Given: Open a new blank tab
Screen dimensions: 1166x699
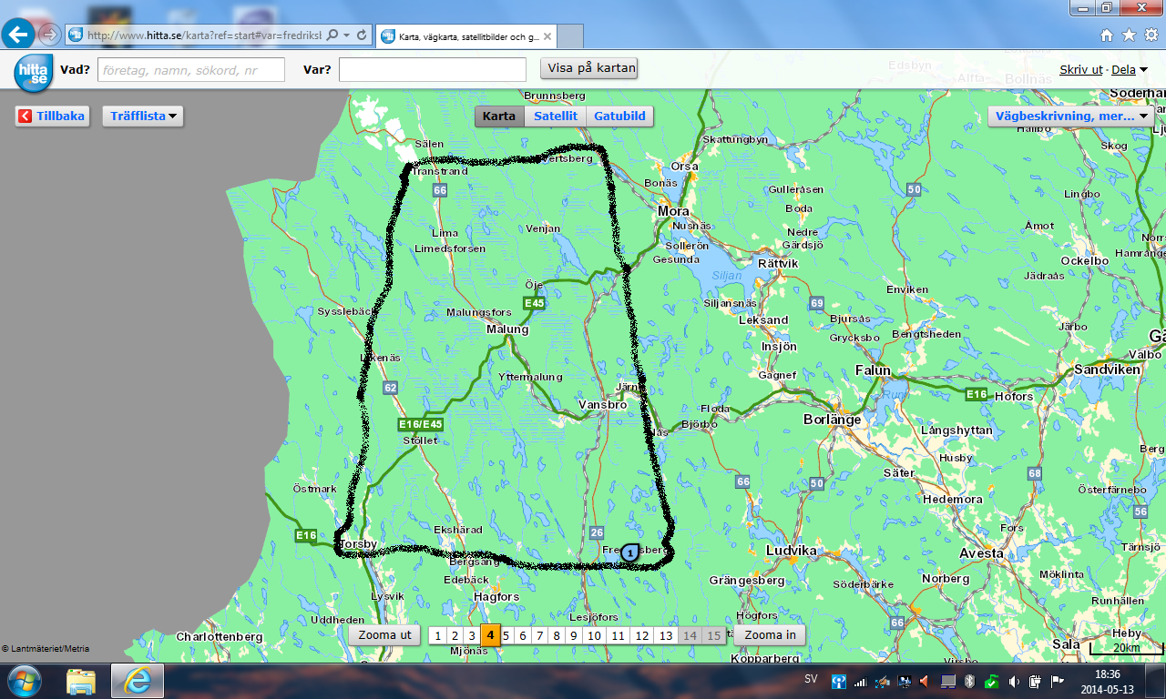Looking at the screenshot, I should coord(568,36).
